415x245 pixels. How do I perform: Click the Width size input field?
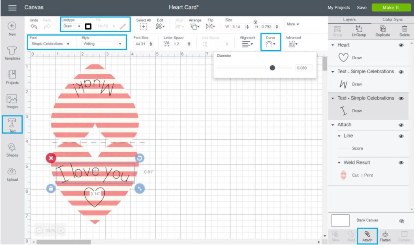click(238, 27)
